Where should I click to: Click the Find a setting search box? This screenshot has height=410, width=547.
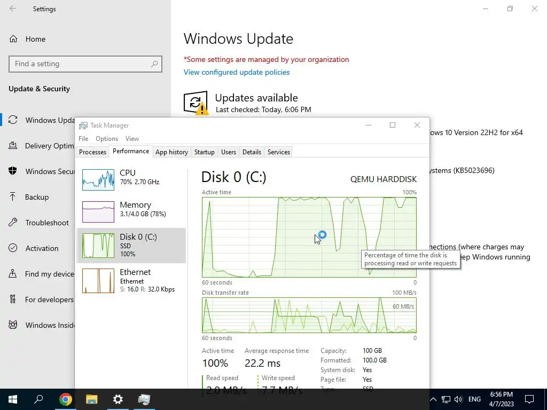pyautogui.click(x=85, y=64)
